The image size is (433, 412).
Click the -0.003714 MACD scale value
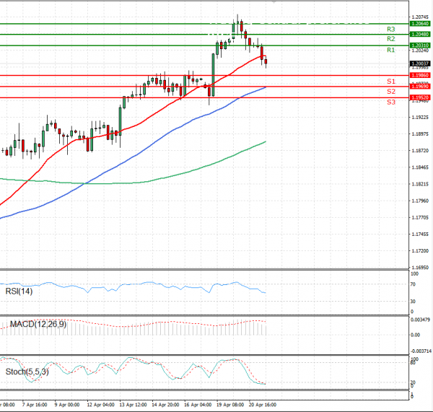coord(421,351)
